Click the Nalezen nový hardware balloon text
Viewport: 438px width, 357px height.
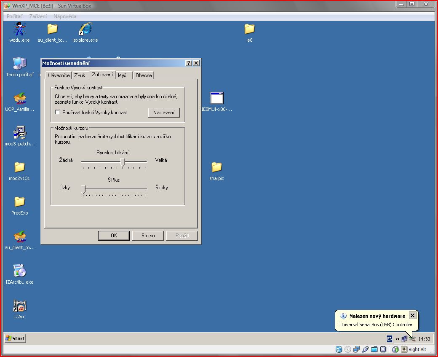point(377,316)
